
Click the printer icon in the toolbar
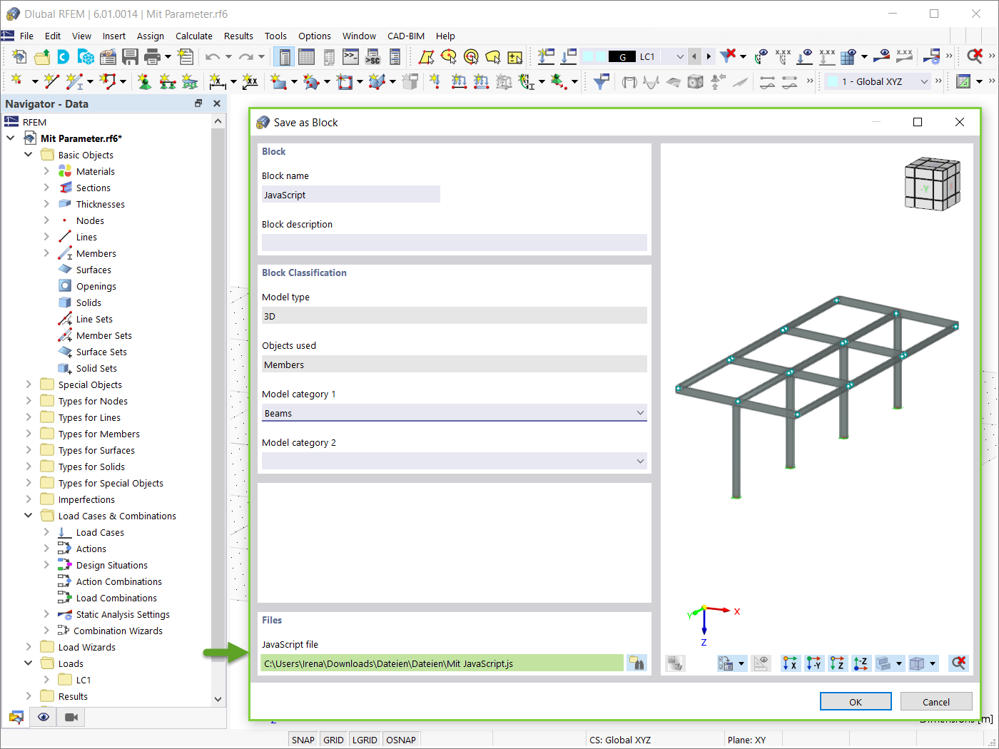[x=152, y=57]
